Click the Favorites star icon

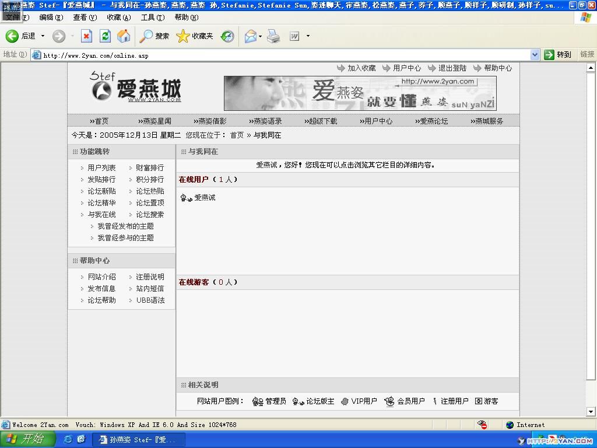(x=183, y=36)
